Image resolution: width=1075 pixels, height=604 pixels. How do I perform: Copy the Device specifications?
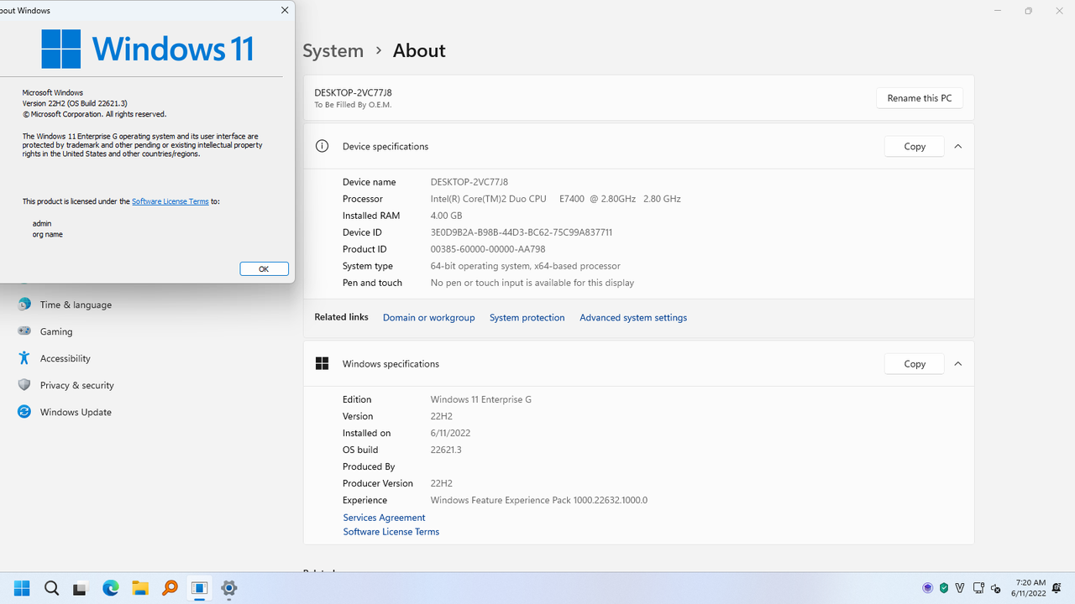tap(915, 146)
